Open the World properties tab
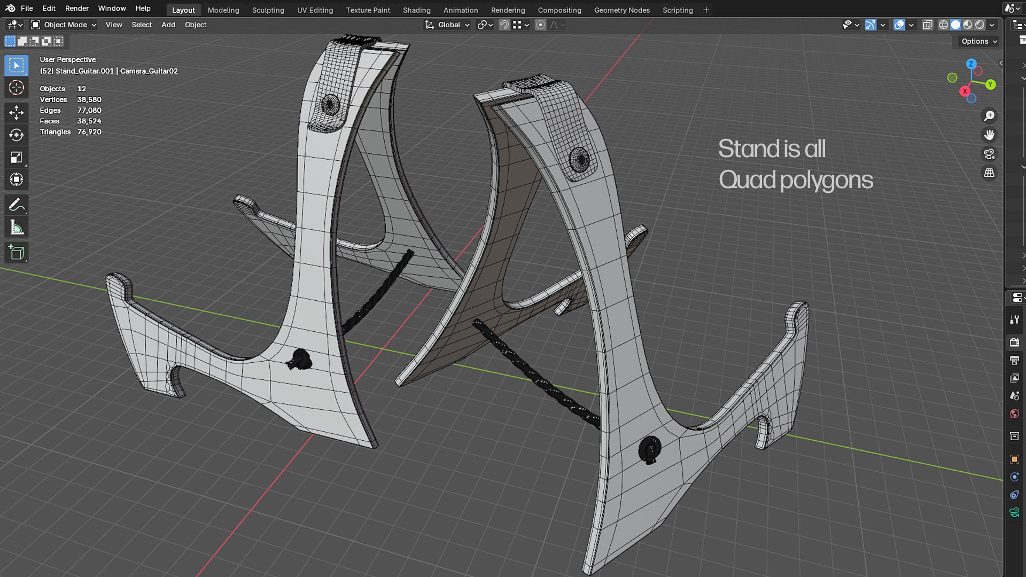 click(1014, 414)
